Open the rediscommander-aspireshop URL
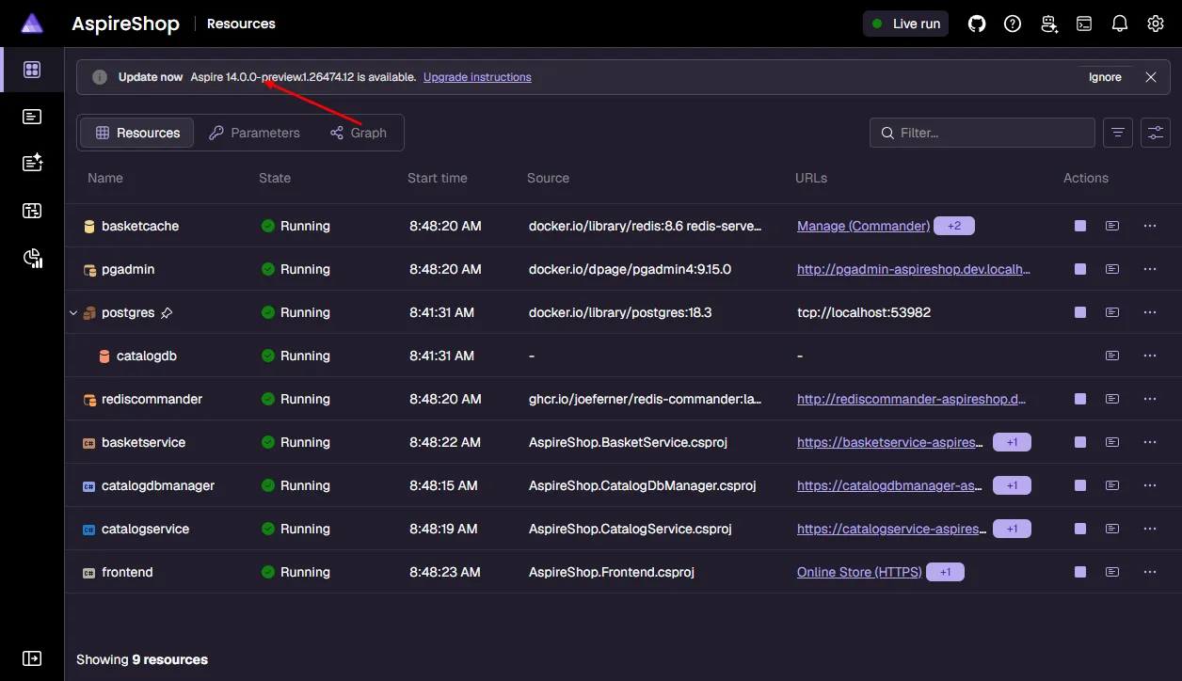Image resolution: width=1182 pixels, height=681 pixels. [x=912, y=399]
